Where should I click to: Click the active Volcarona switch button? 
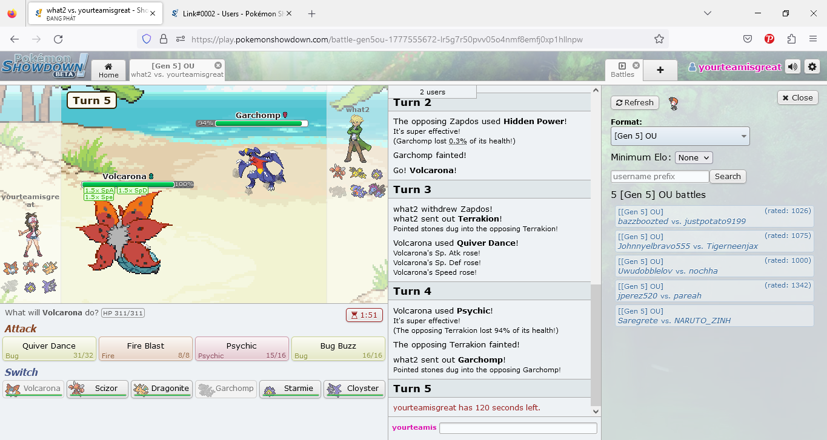coord(33,389)
